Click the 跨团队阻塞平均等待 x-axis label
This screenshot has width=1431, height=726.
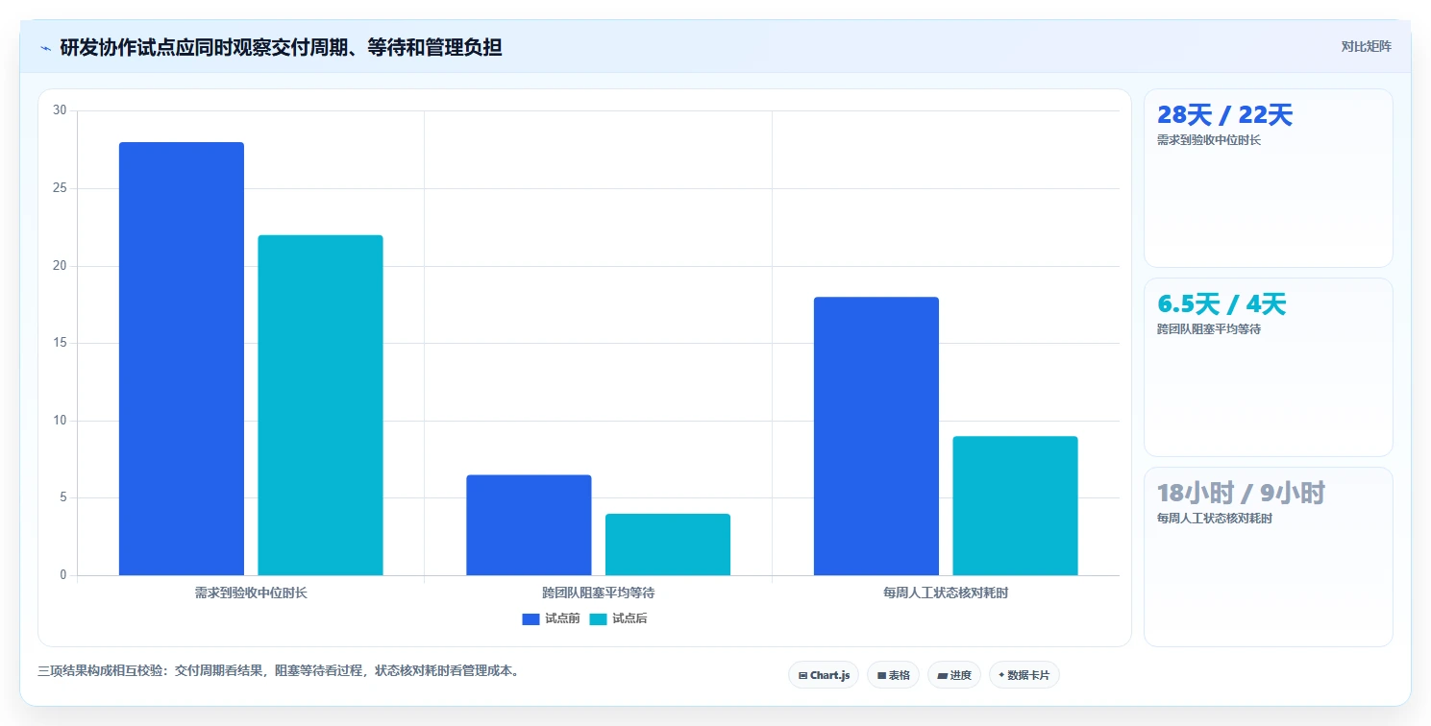click(x=599, y=593)
